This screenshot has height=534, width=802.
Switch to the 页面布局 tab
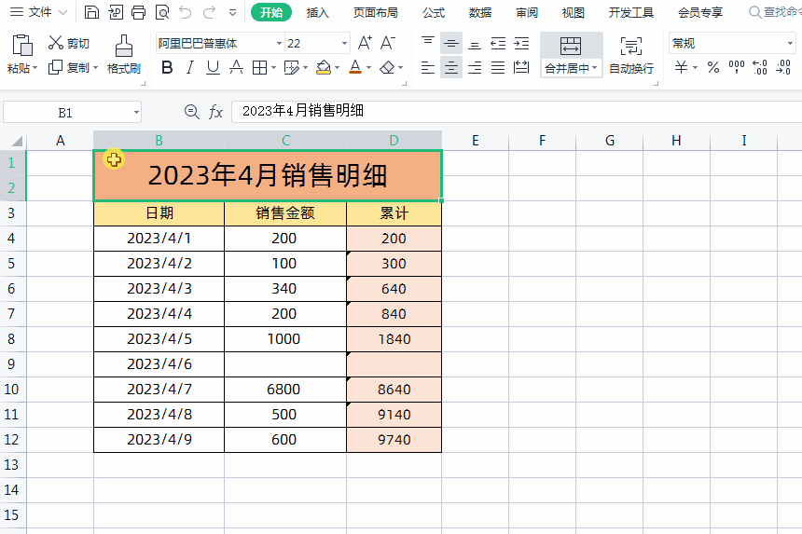pos(376,12)
